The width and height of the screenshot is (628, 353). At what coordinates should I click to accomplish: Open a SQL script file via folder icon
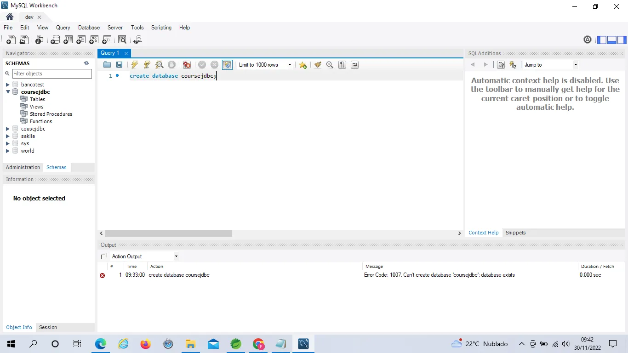pyautogui.click(x=107, y=65)
